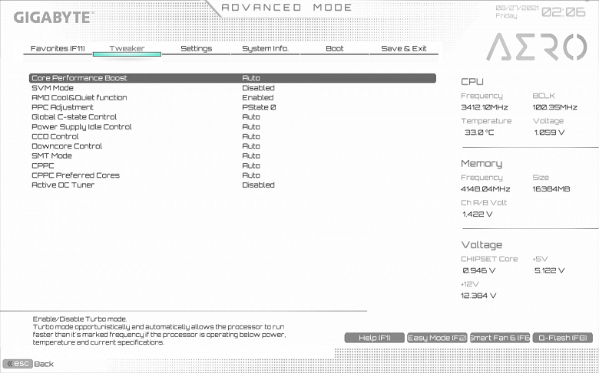Select Power Supply Idle Control setting
The image size is (599, 373).
pyautogui.click(x=81, y=127)
